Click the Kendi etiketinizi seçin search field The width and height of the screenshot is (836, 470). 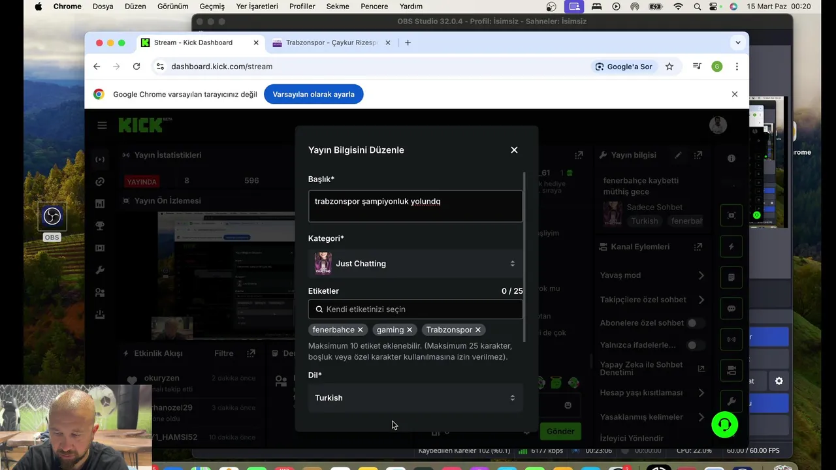415,309
